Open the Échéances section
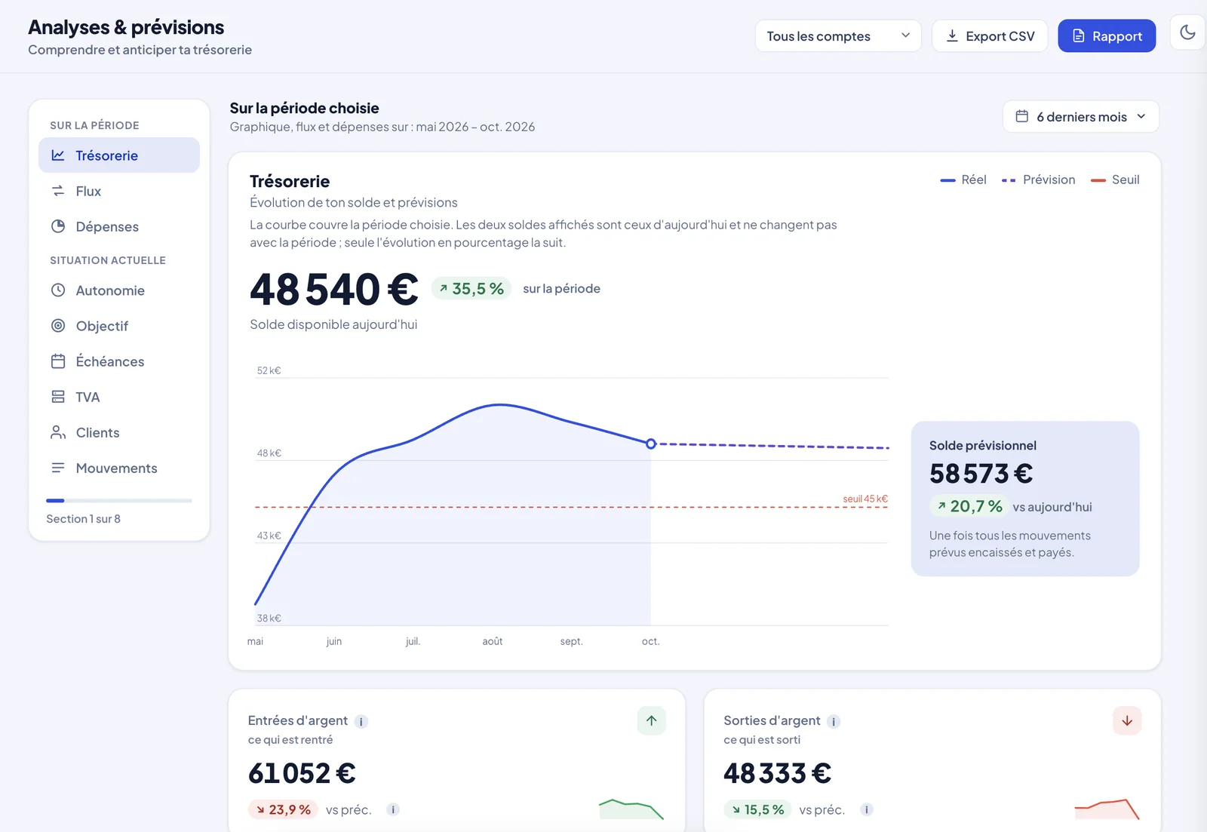The image size is (1207, 832). pyautogui.click(x=119, y=361)
